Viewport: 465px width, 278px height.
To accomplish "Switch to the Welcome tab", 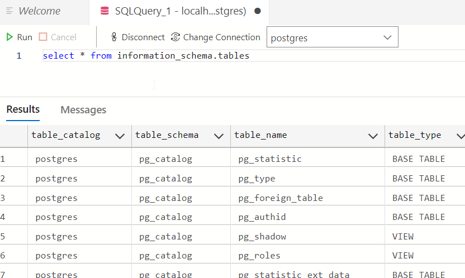I will (x=39, y=11).
